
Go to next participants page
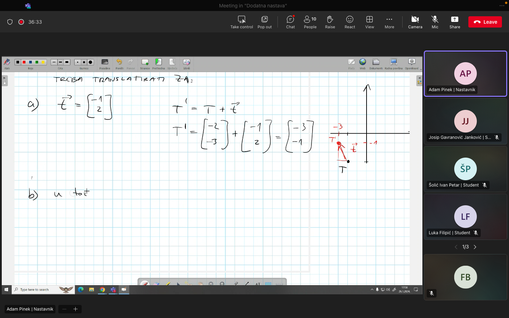[x=475, y=247]
